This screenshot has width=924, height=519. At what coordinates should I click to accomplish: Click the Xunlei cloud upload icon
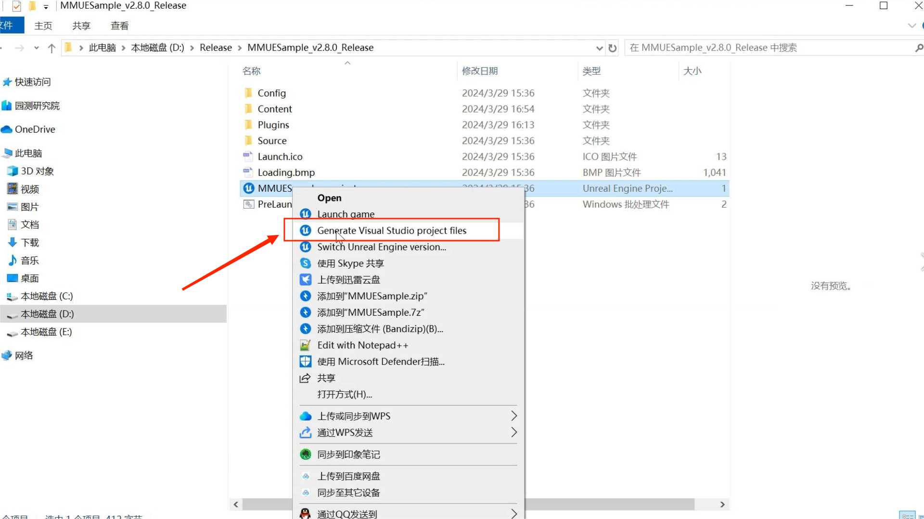click(306, 280)
